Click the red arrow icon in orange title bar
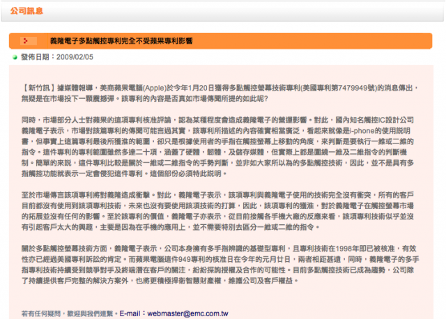The image size is (446, 319). 26,41
